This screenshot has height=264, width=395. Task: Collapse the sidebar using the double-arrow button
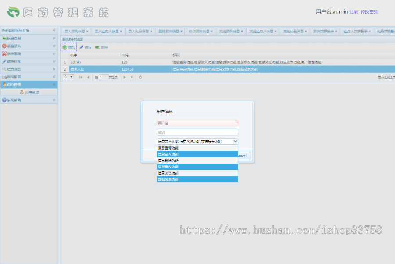pos(54,30)
